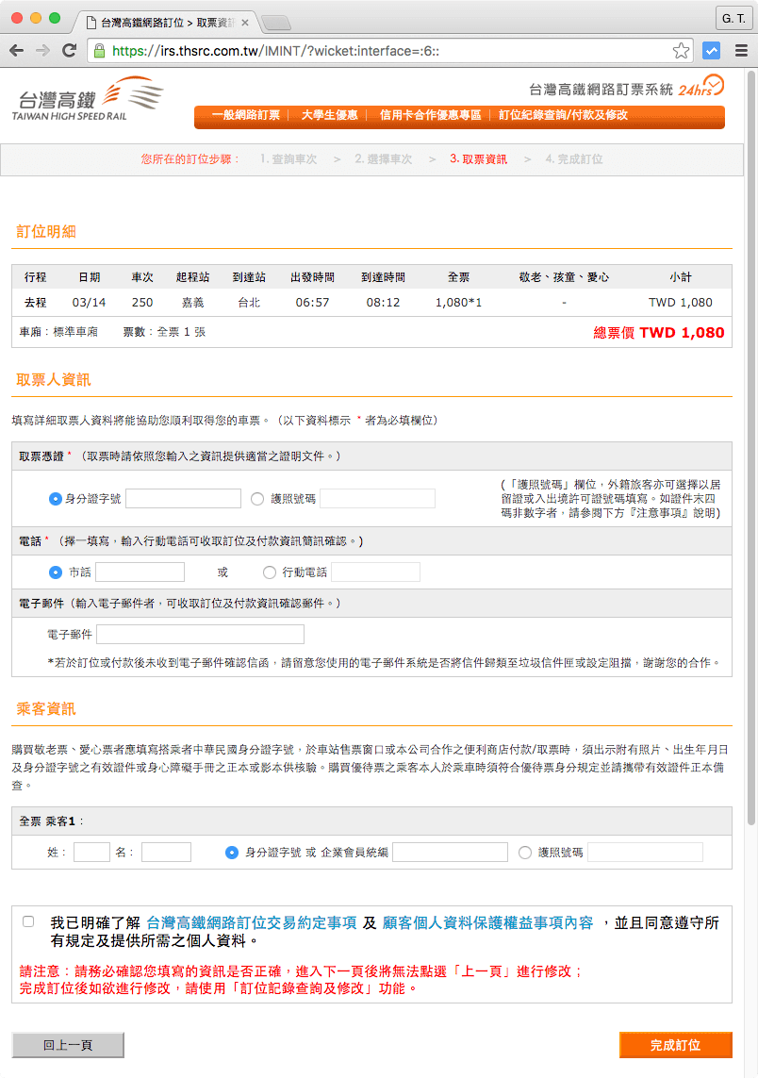The image size is (758, 1078).
Task: Select the 護照號碼 radio option
Action: 257,498
